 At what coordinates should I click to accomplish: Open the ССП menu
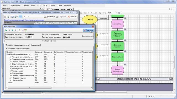[x=39, y=5]
